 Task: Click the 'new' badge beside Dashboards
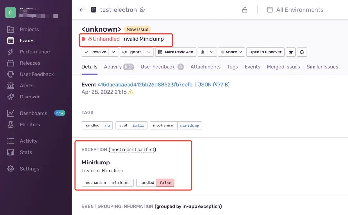(60, 113)
